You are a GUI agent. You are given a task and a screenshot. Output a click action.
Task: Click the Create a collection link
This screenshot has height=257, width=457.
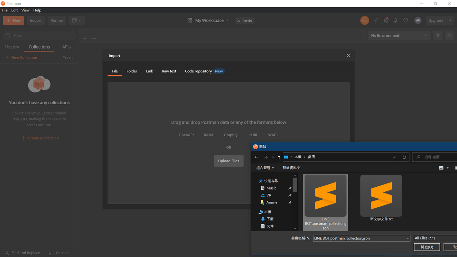pyautogui.click(x=40, y=138)
